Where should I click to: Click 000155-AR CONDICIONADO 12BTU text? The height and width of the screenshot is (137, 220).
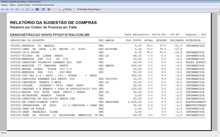pyautogui.click(x=34, y=102)
